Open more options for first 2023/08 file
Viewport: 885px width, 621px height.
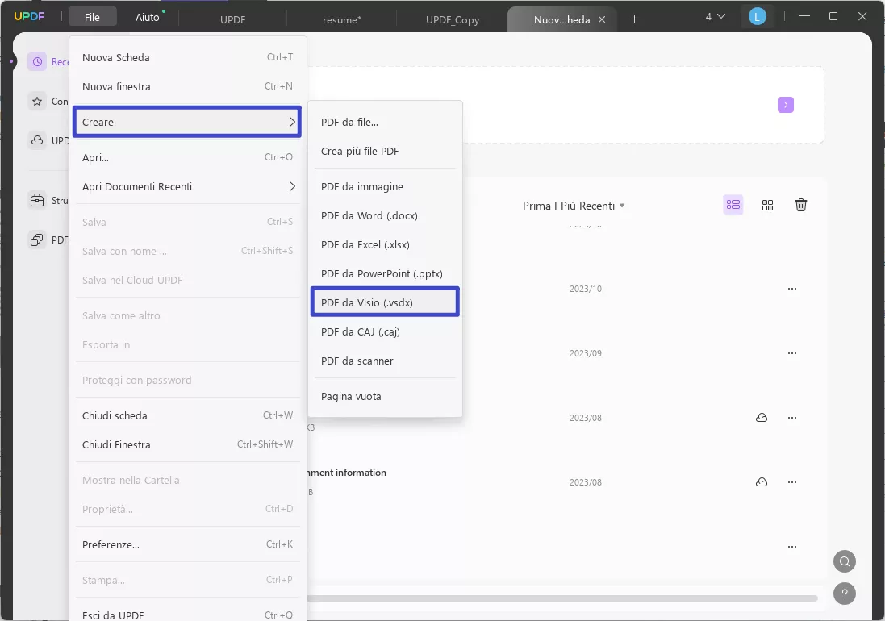pos(792,418)
